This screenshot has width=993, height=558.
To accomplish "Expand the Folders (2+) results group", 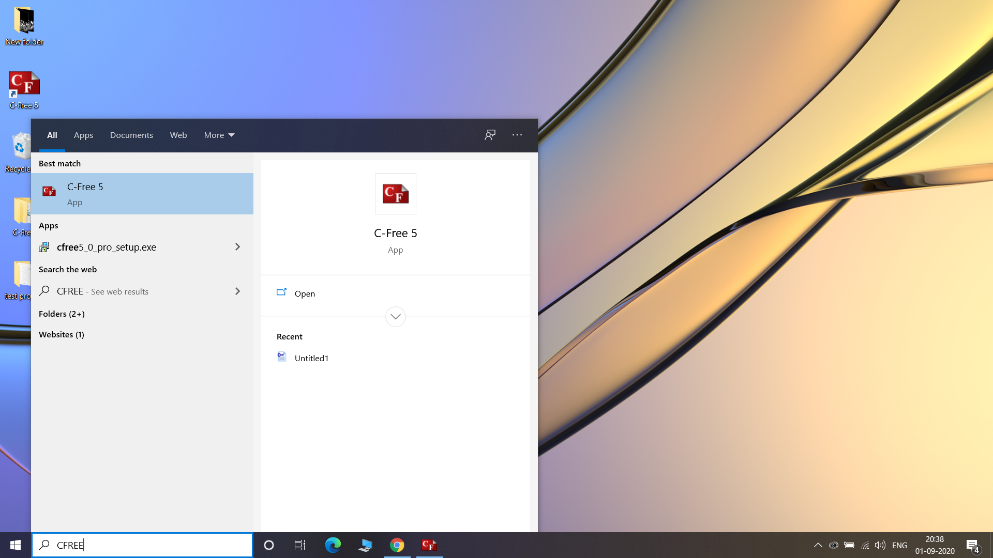I will pos(62,314).
